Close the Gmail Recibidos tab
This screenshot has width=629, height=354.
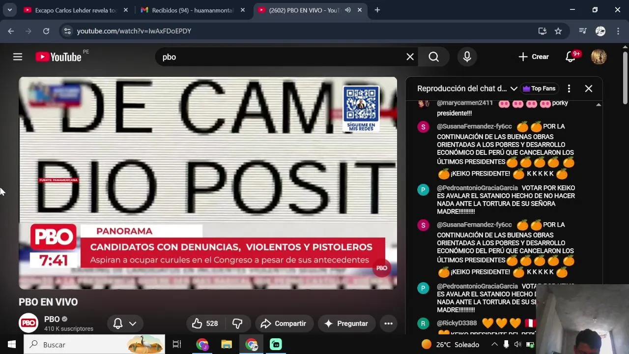243,10
